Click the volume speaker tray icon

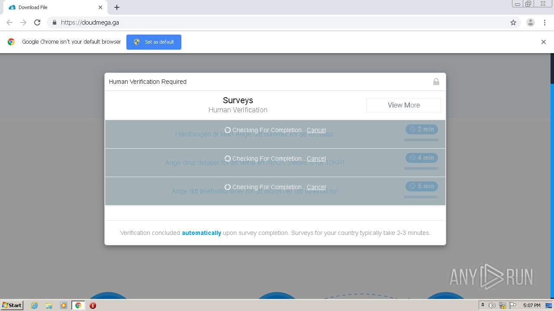(x=492, y=305)
